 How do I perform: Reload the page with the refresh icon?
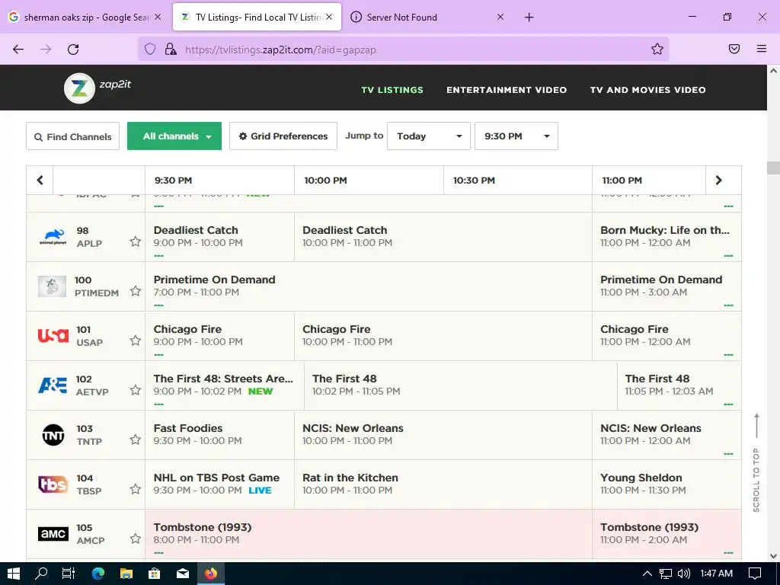[x=73, y=50]
